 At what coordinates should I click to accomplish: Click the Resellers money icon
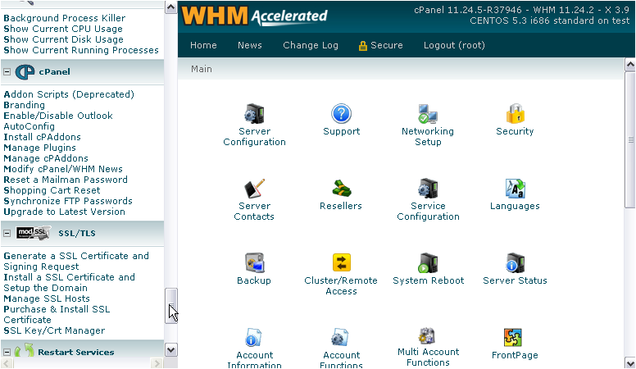341,189
